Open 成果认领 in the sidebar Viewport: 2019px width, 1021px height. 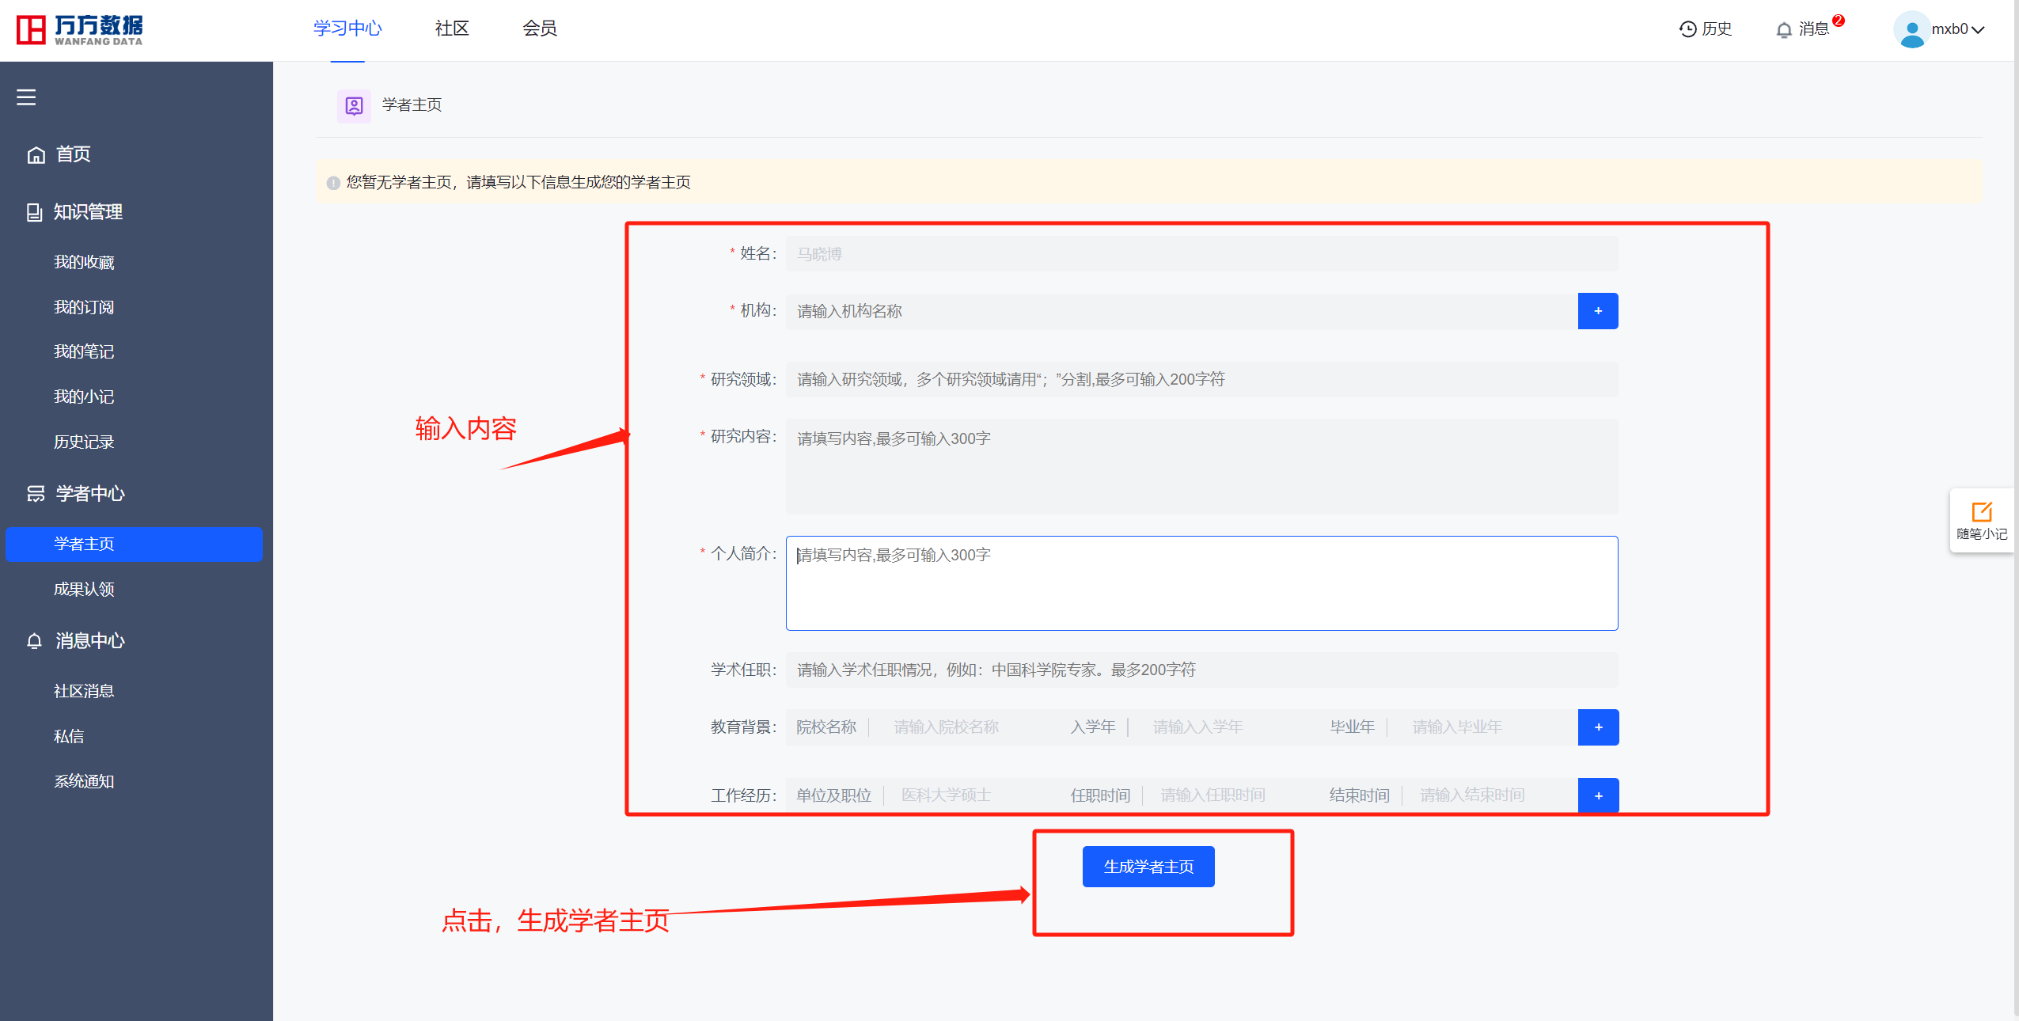point(84,589)
